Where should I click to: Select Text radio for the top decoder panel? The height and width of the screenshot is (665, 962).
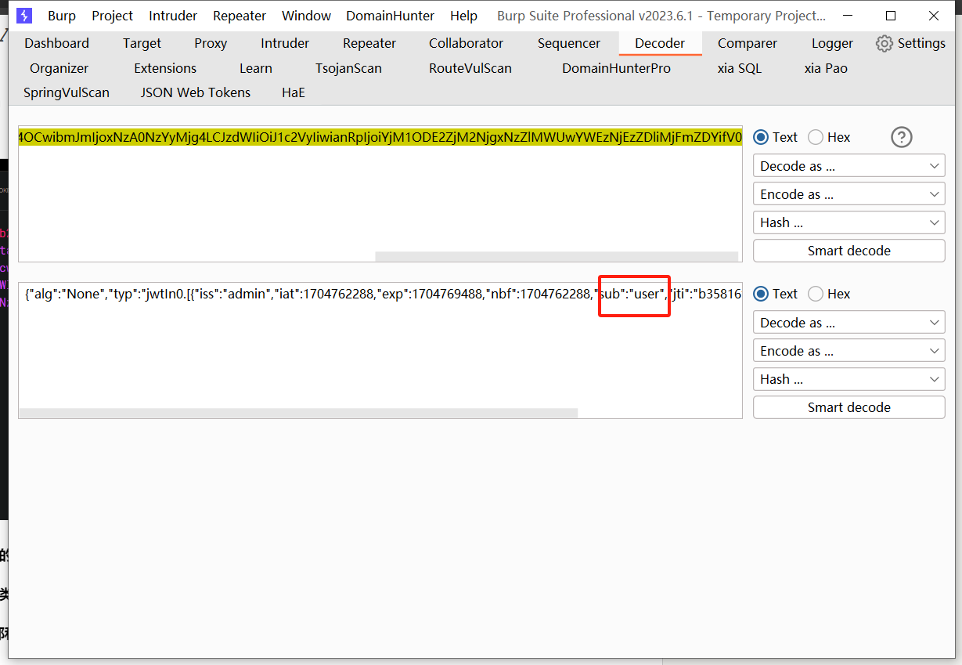click(x=761, y=138)
